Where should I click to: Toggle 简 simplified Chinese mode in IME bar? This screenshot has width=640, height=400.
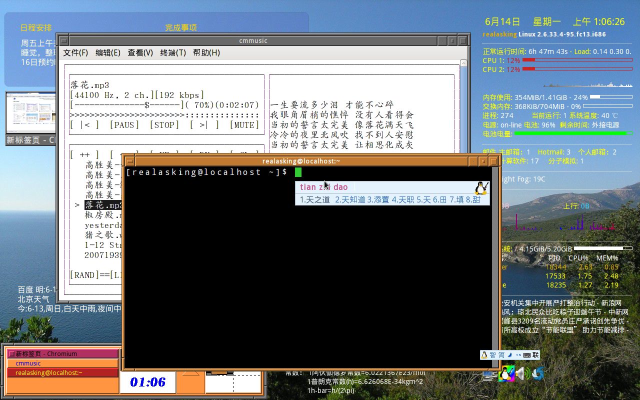[501, 355]
